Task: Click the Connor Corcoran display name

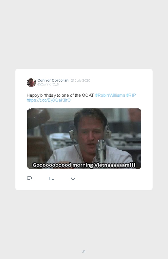Action: point(53,80)
